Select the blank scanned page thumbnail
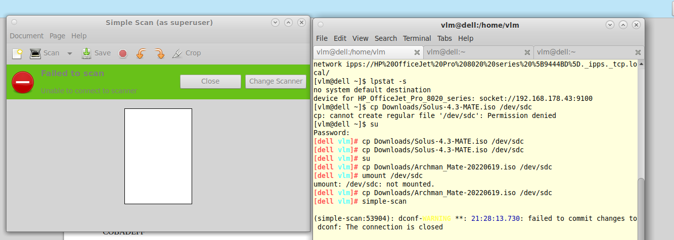This screenshot has width=674, height=240. (x=158, y=156)
